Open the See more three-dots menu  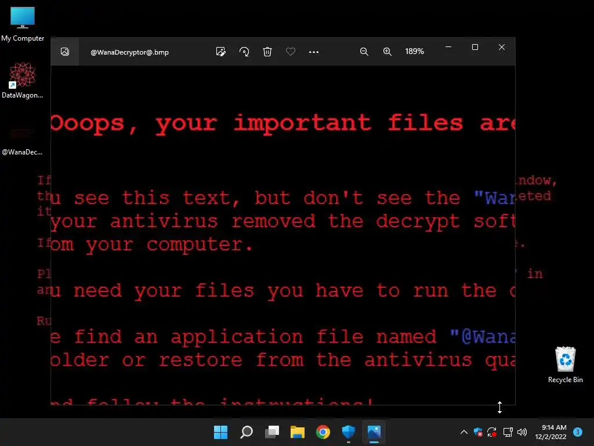[314, 52]
